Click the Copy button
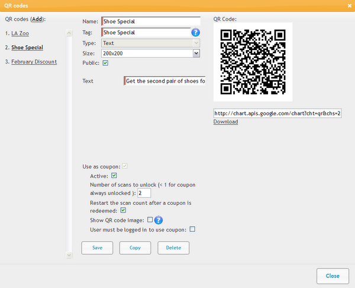Screen dimensions: 355x288 coord(135,248)
